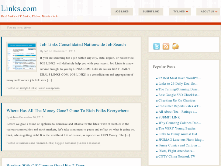The height and width of the screenshot is (166, 221).
Task: Click the December 1, 2010 post date
Action: 64,51
